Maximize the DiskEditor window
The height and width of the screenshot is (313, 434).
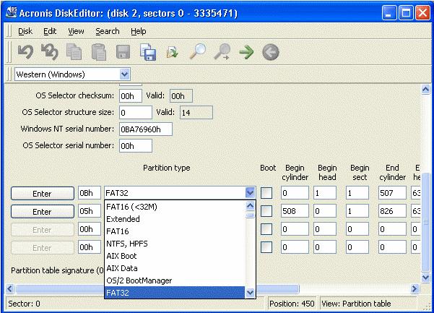coord(406,13)
